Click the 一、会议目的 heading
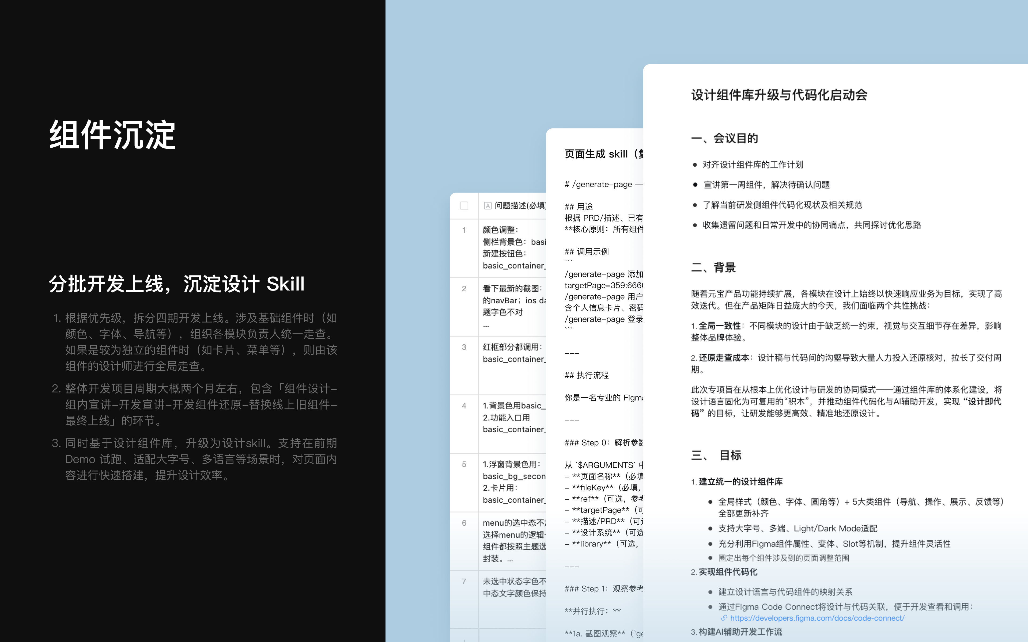1028x642 pixels. click(725, 138)
